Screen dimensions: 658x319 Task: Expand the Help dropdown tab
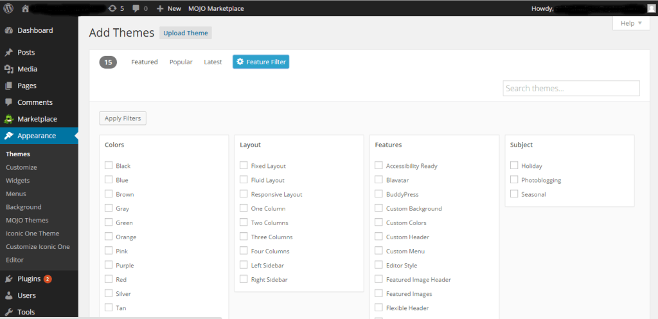631,24
